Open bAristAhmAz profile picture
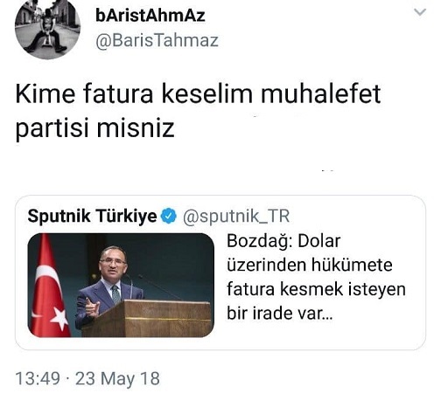This screenshot has height=400, width=441. point(47,28)
